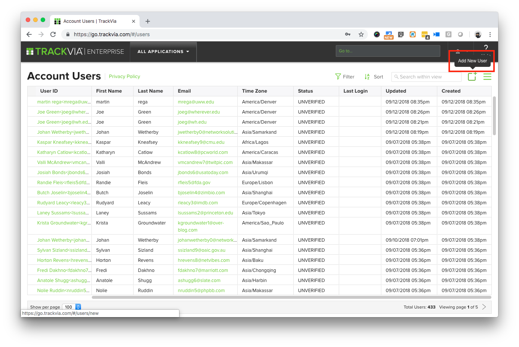Click the TrackVia Enterprise logo

click(x=75, y=52)
